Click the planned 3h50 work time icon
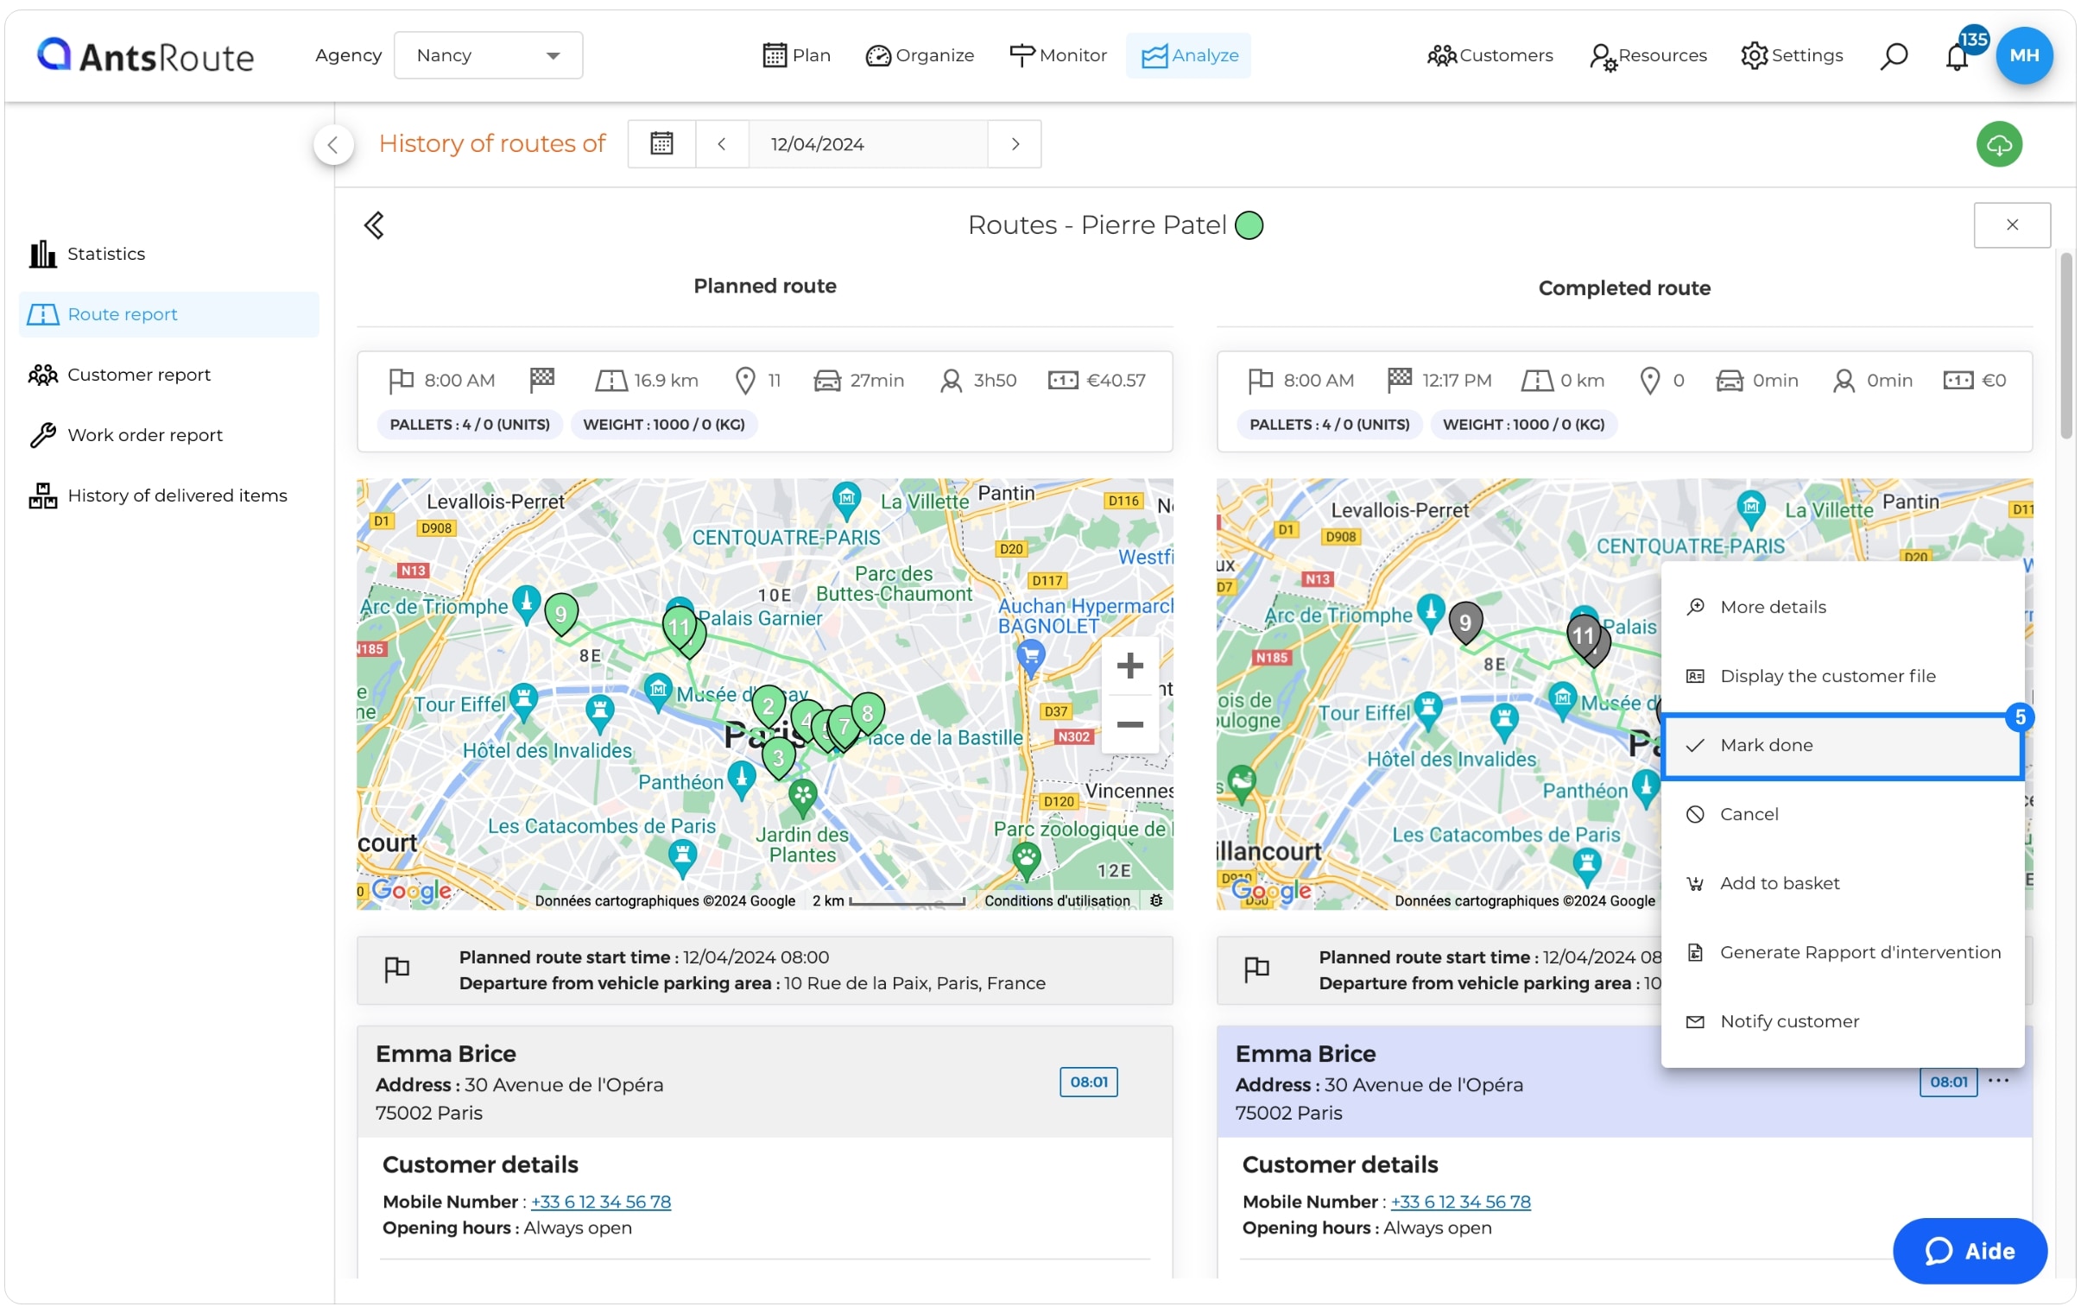The height and width of the screenshot is (1313, 2081). [x=951, y=381]
